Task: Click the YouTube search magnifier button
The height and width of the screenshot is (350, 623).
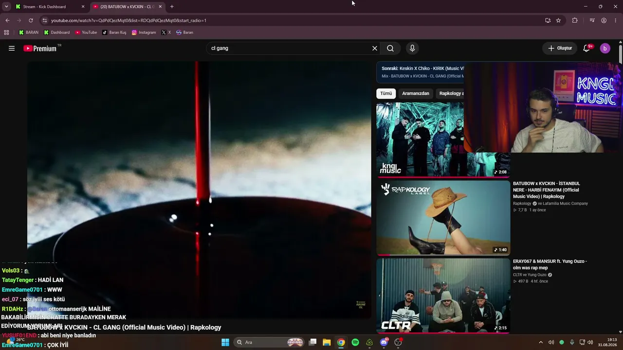Action: pyautogui.click(x=390, y=48)
